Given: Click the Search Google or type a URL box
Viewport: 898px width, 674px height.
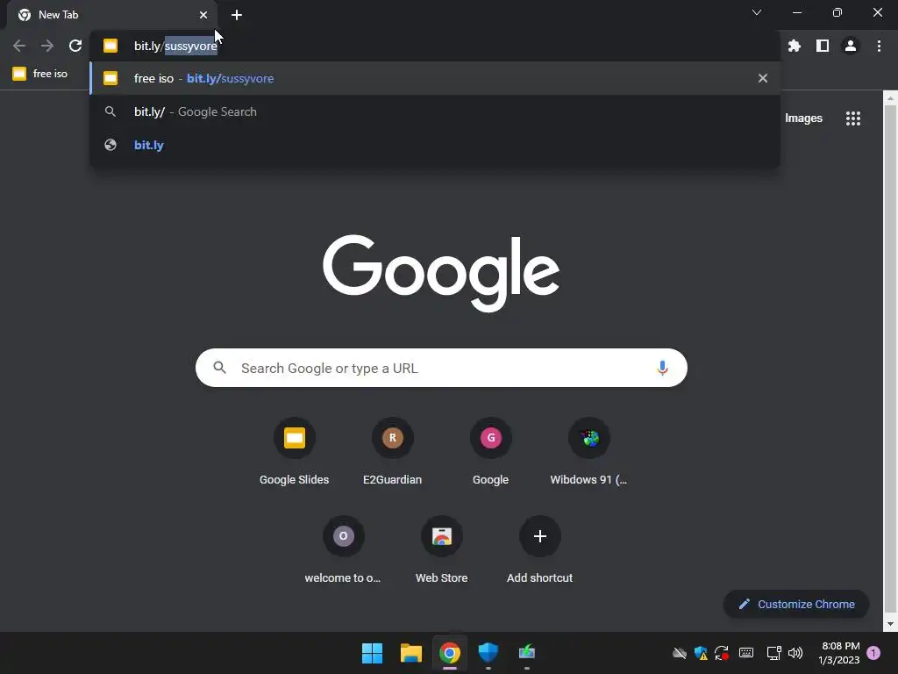Looking at the screenshot, I should [441, 368].
